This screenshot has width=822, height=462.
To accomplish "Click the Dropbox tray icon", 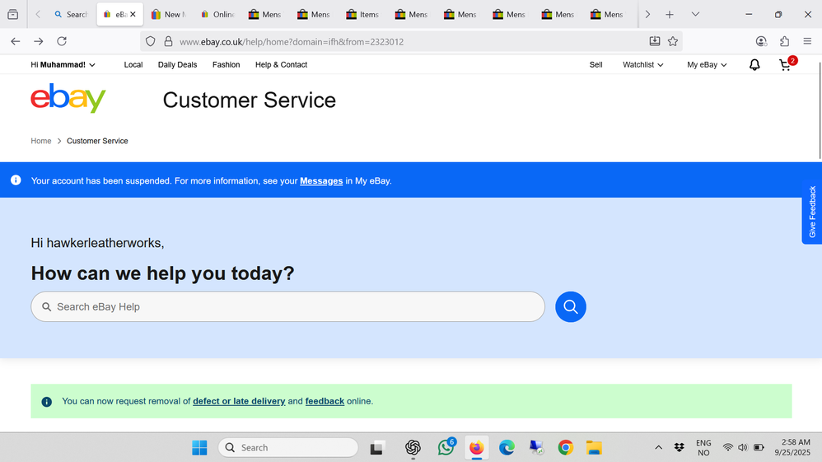I will coord(680,447).
